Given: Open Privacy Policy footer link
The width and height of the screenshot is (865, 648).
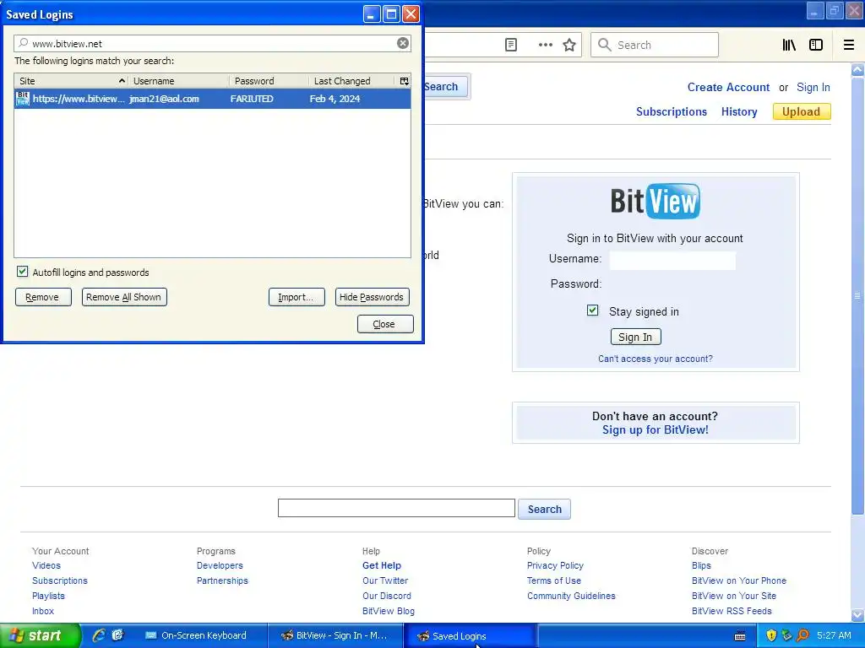Looking at the screenshot, I should pos(555,565).
